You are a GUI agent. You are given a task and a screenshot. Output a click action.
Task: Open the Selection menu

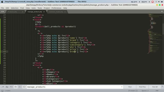click(x=15, y=8)
